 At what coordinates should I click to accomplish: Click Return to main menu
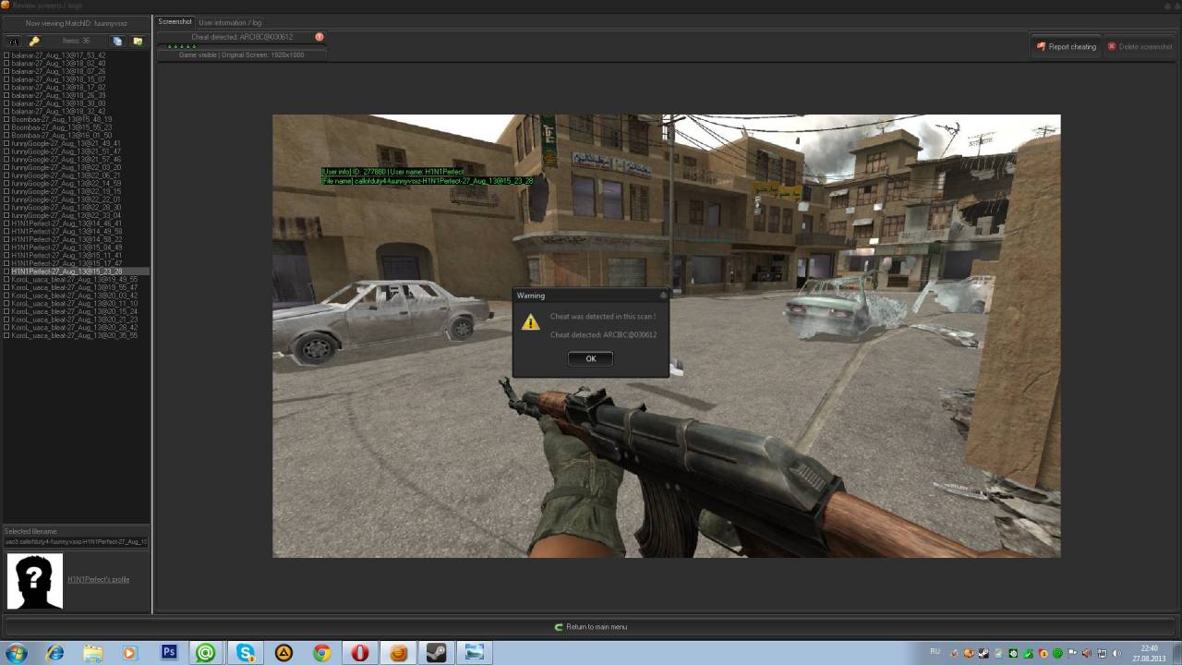(x=591, y=627)
